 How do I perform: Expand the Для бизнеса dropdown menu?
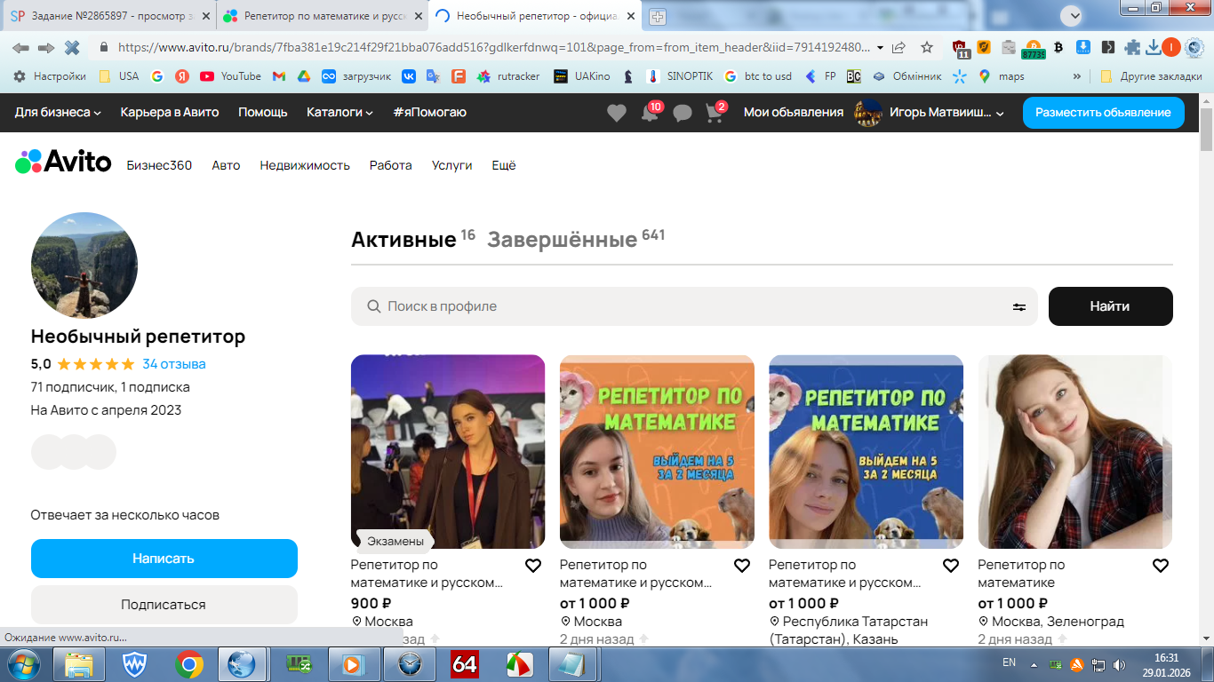pyautogui.click(x=58, y=112)
